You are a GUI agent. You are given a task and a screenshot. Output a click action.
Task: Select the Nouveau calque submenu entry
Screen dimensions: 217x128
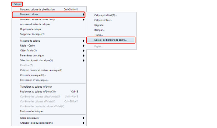48,14
